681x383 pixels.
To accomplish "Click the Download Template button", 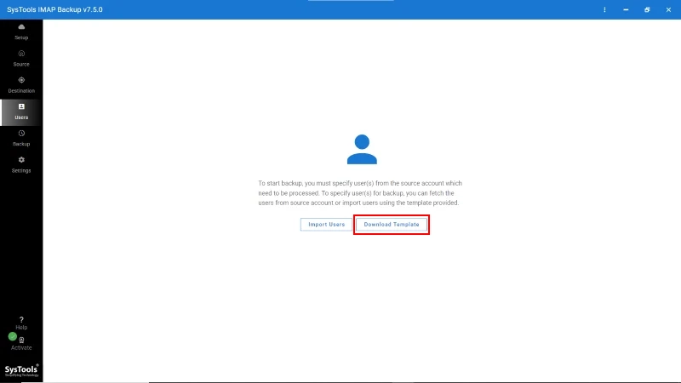I will [x=392, y=225].
